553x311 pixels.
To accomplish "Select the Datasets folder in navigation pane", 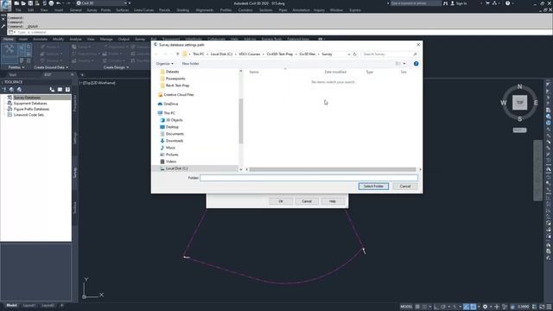I will point(172,72).
